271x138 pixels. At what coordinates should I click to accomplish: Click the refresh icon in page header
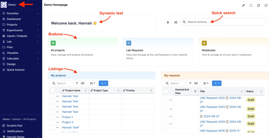point(259,5)
